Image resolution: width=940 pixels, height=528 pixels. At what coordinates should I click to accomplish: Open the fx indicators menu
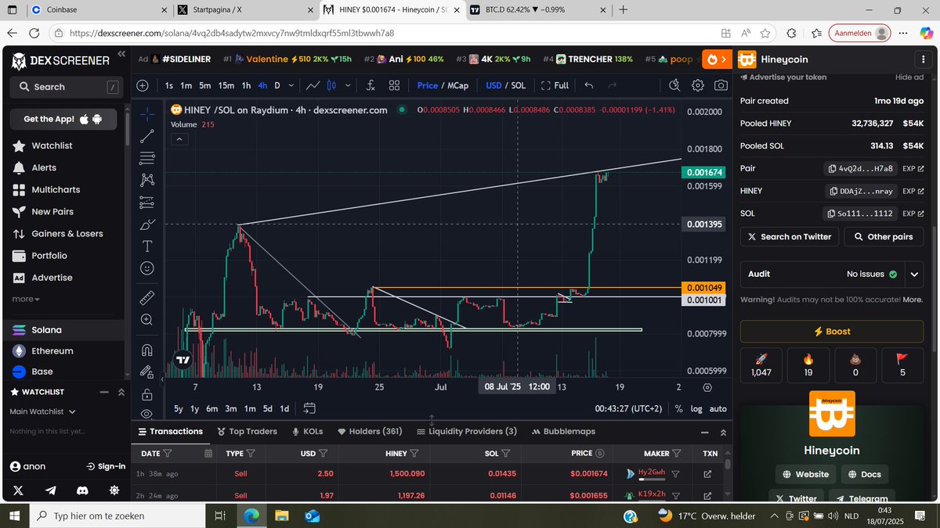point(371,85)
